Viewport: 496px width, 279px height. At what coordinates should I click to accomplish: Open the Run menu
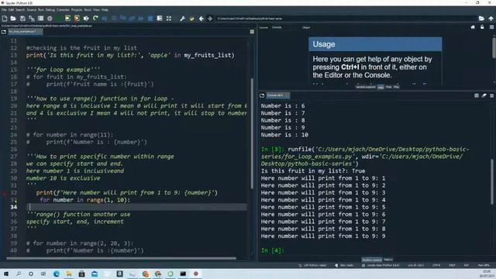[41, 10]
